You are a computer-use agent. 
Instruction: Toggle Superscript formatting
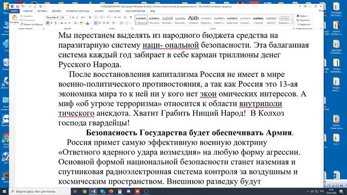click(x=69, y=23)
